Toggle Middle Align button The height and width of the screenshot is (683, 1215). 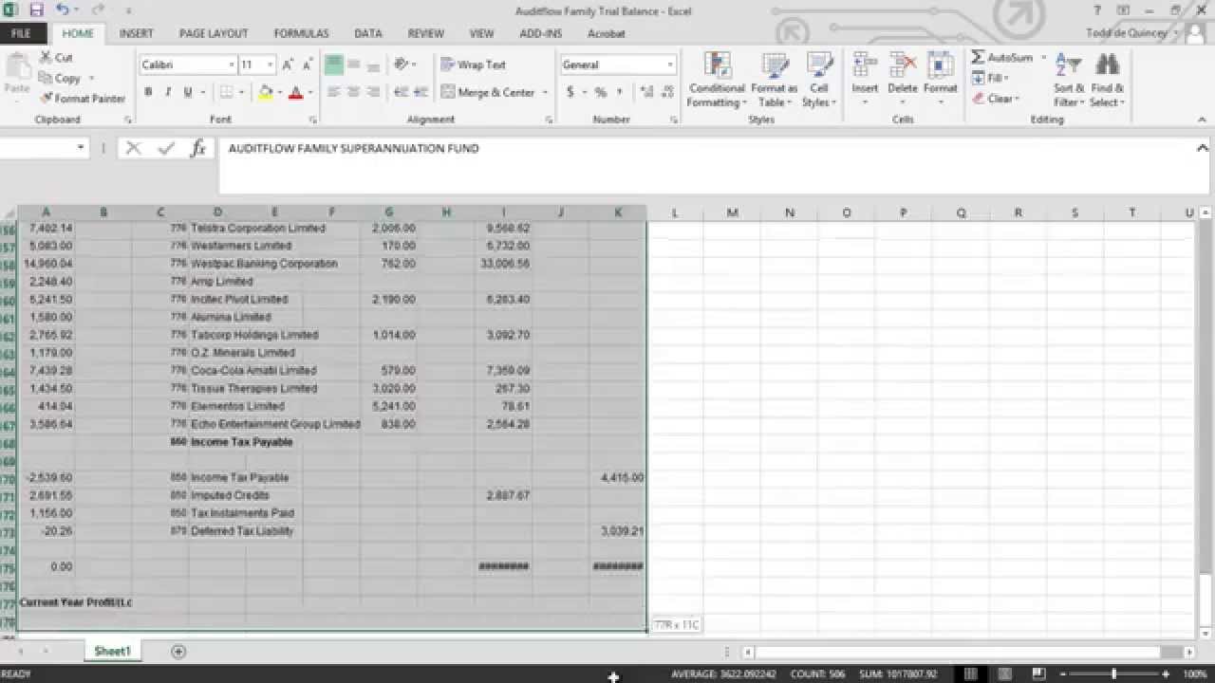pyautogui.click(x=353, y=65)
